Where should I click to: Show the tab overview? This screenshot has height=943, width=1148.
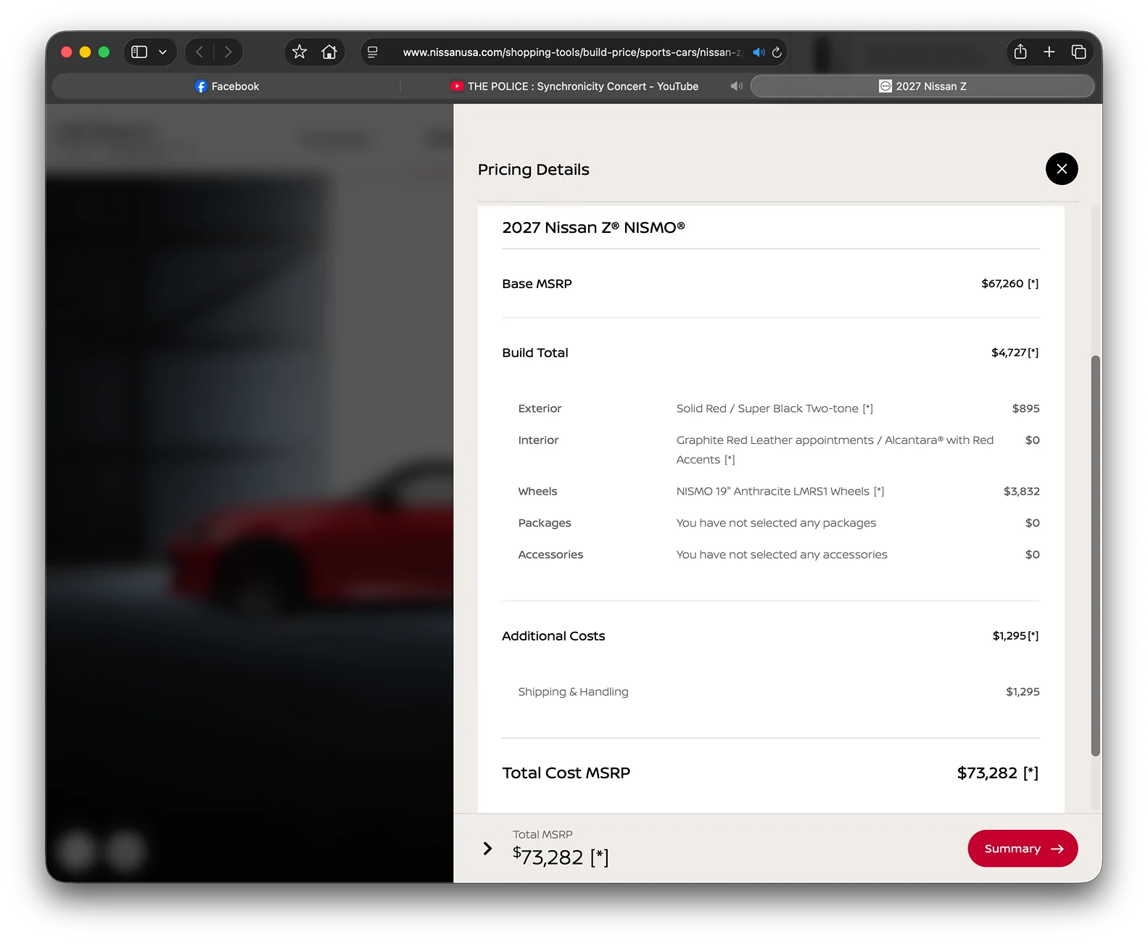(1078, 52)
